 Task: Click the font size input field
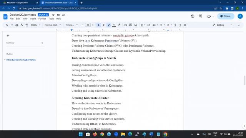point(88,25)
